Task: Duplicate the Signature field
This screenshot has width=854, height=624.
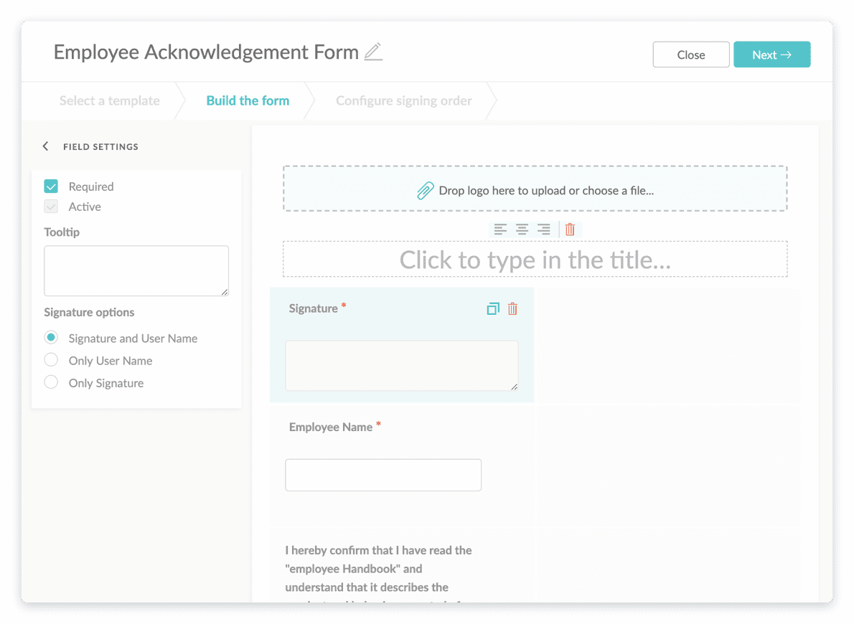Action: [x=492, y=308]
